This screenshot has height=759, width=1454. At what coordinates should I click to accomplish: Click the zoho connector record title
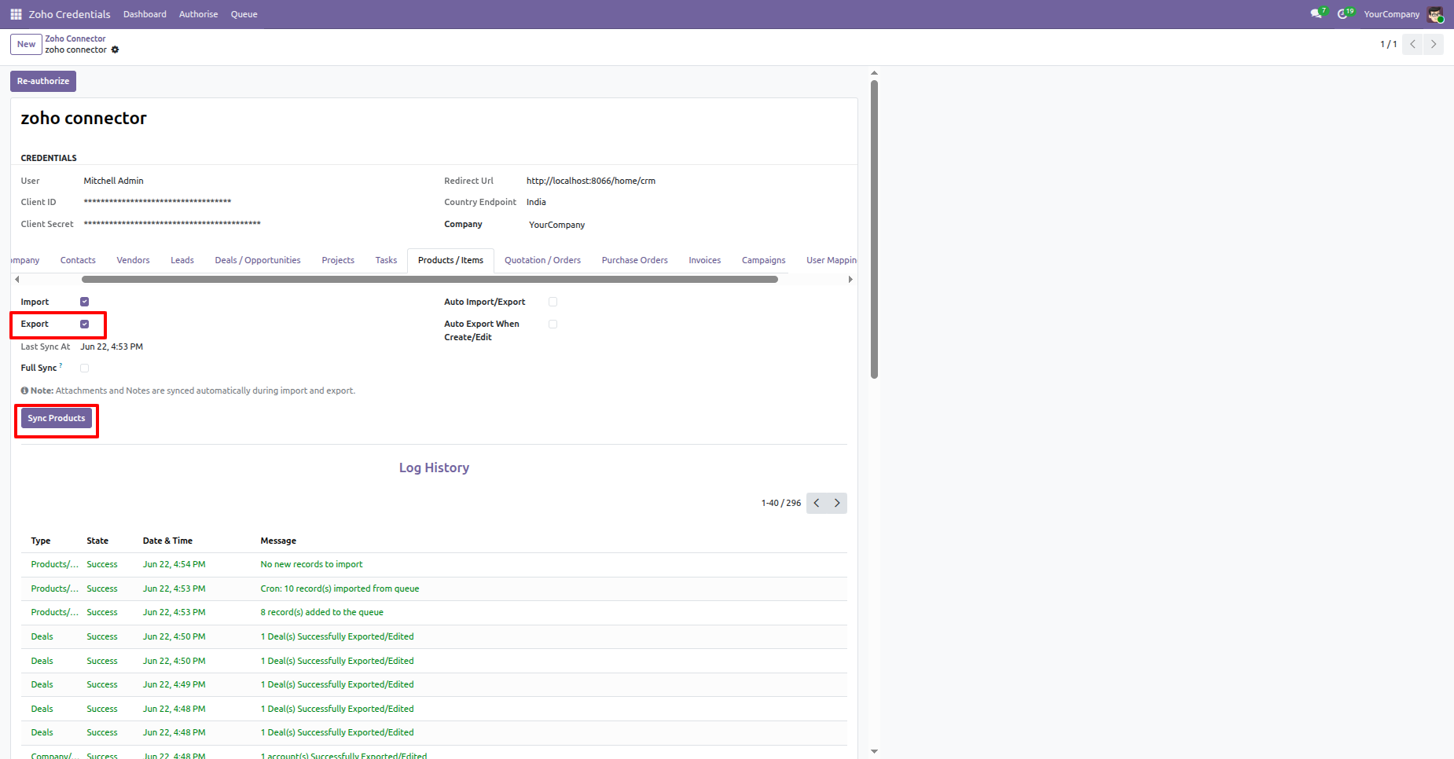point(84,118)
